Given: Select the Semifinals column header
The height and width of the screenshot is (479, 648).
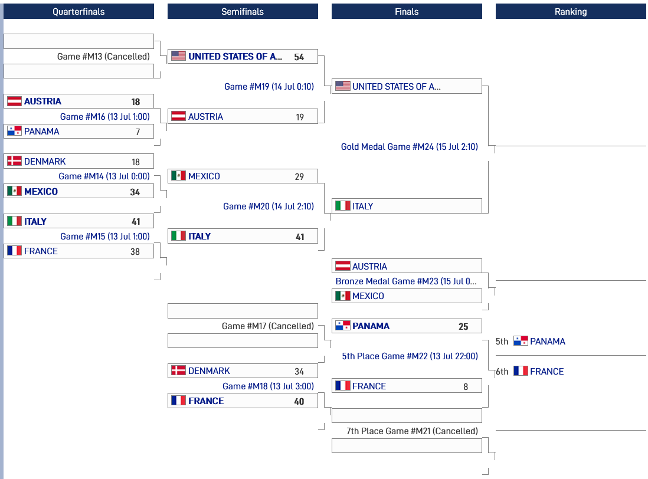Looking at the screenshot, I should coord(243,12).
